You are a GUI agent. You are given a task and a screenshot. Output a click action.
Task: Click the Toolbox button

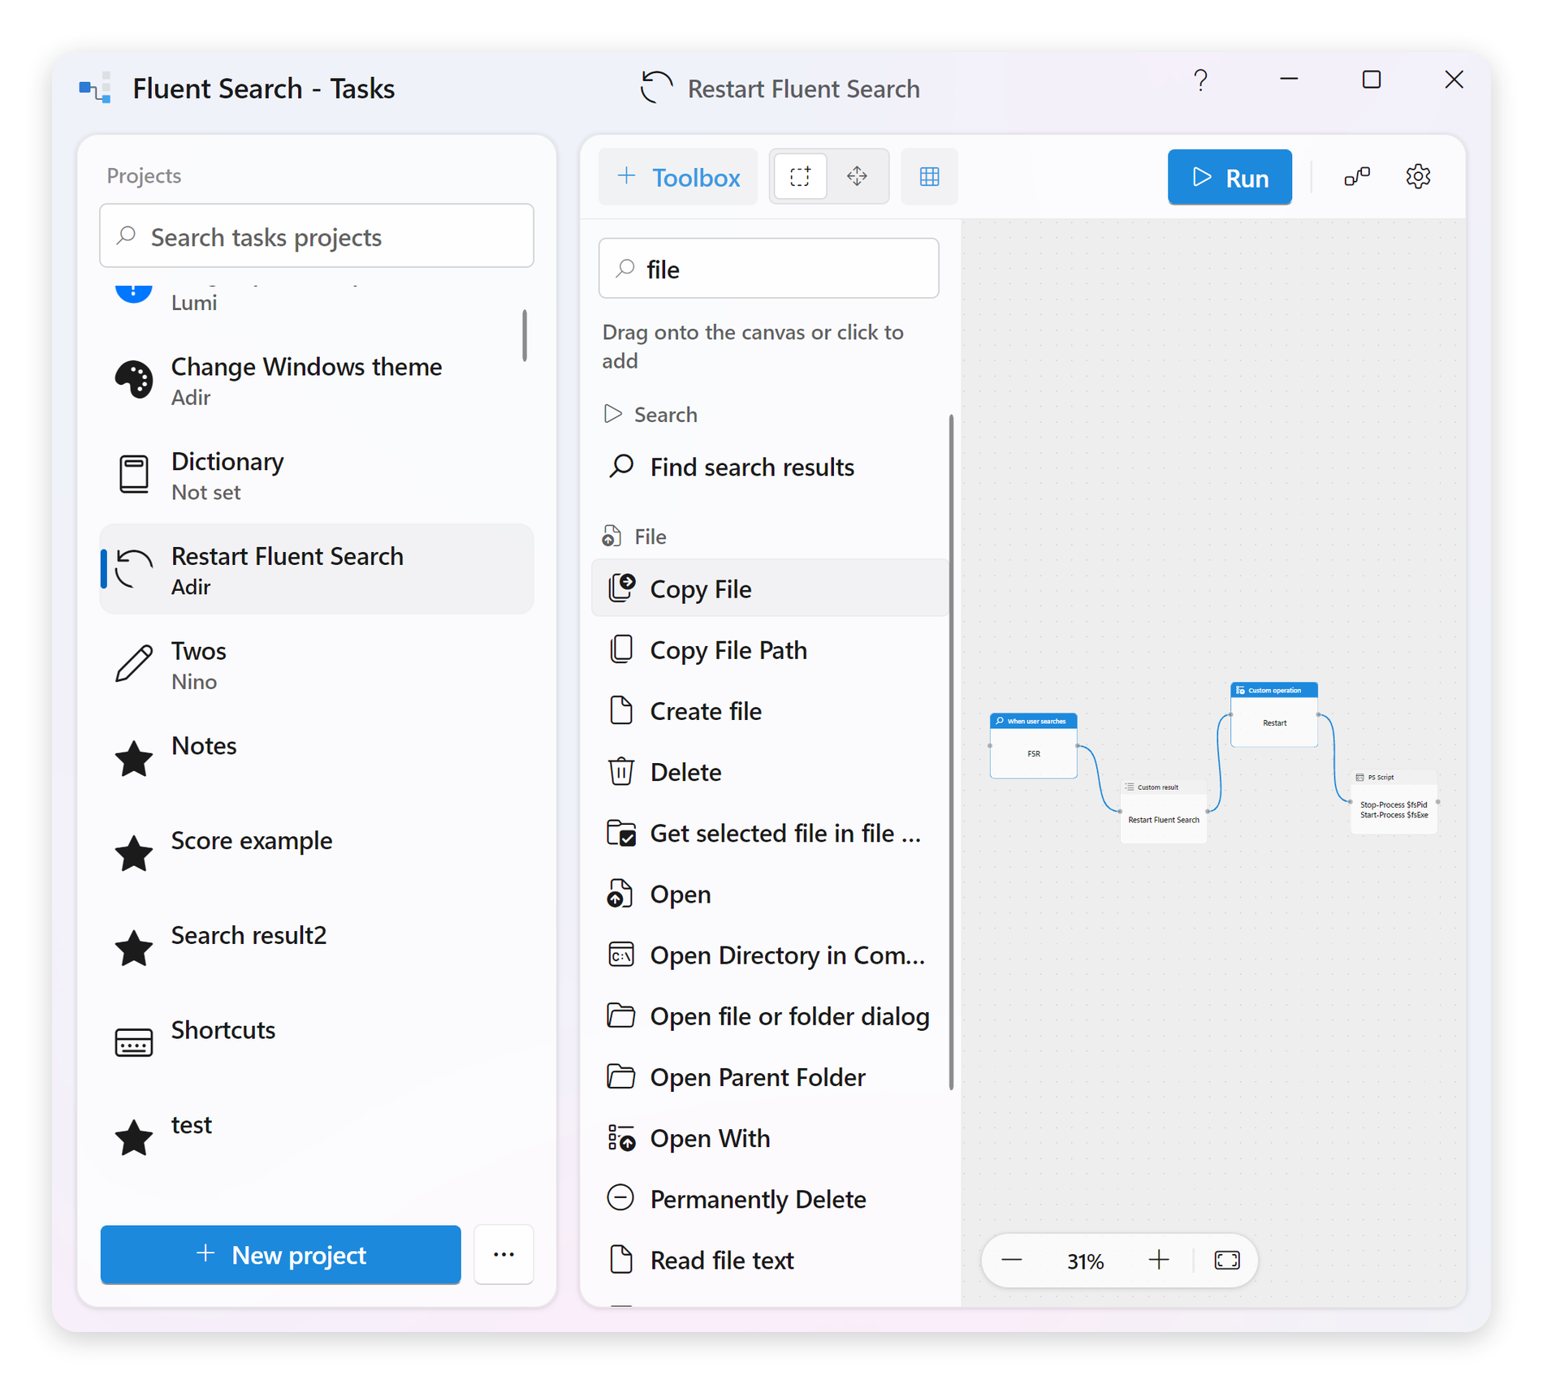coord(678,177)
